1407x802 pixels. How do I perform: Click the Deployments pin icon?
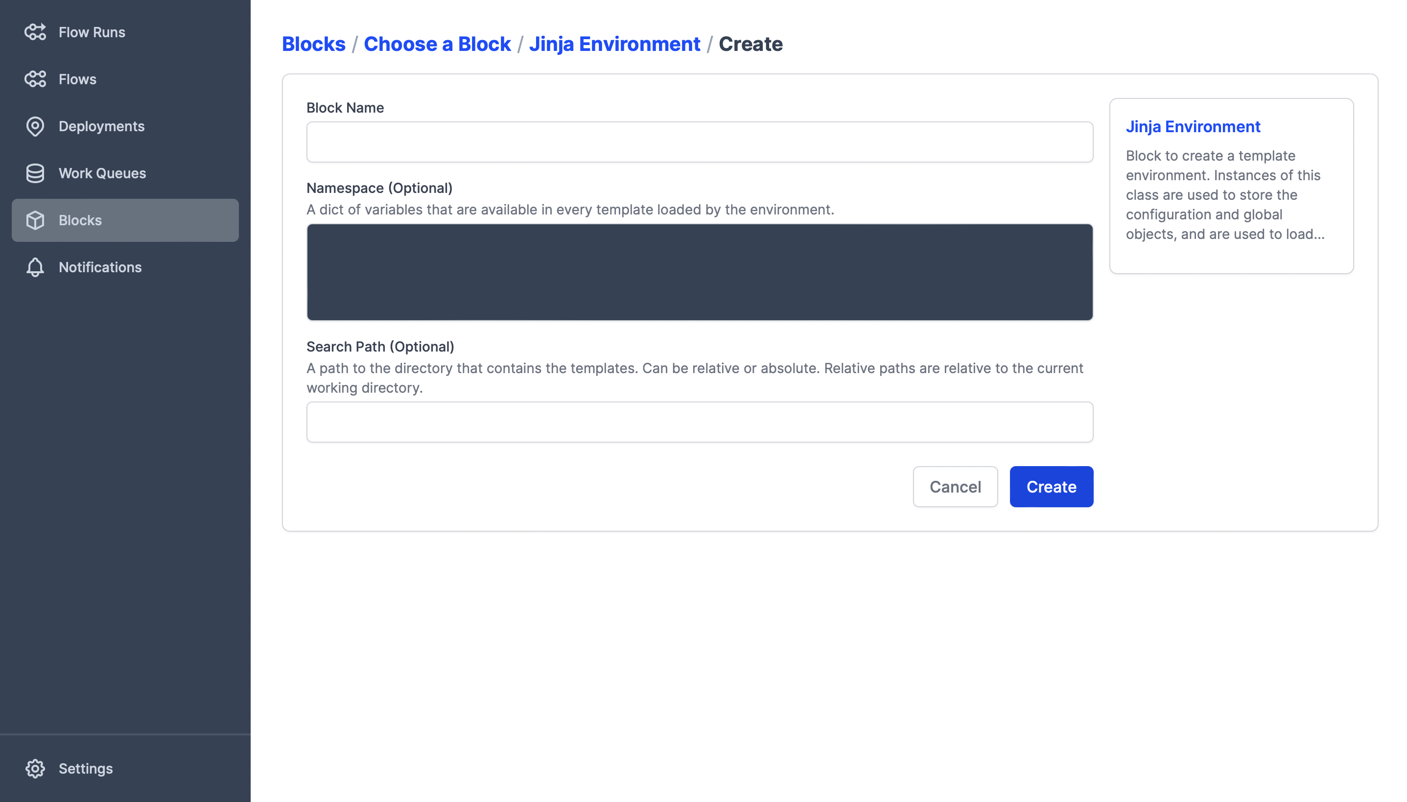click(x=35, y=126)
